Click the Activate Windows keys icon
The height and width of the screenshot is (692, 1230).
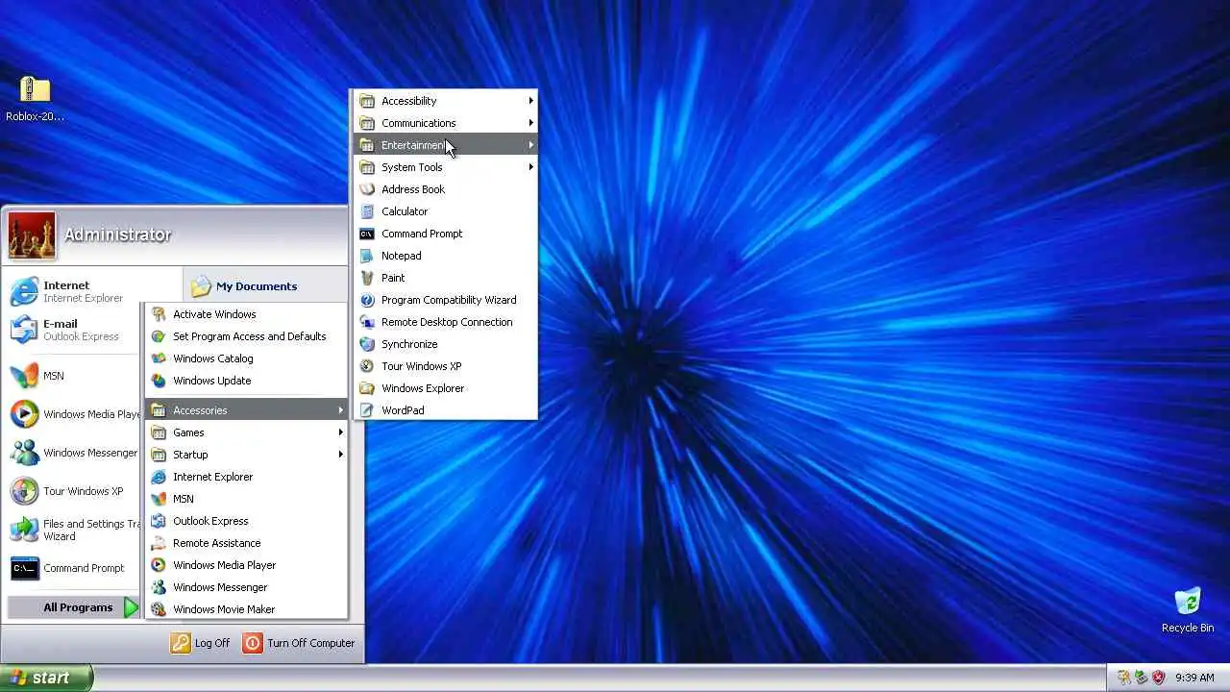coord(159,314)
